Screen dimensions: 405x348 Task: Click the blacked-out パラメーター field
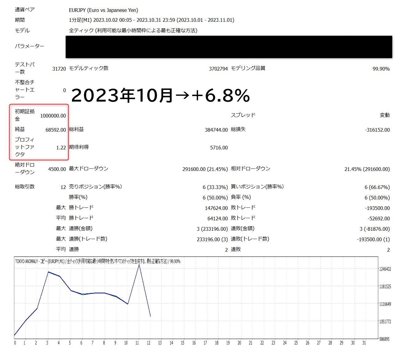tap(229, 47)
